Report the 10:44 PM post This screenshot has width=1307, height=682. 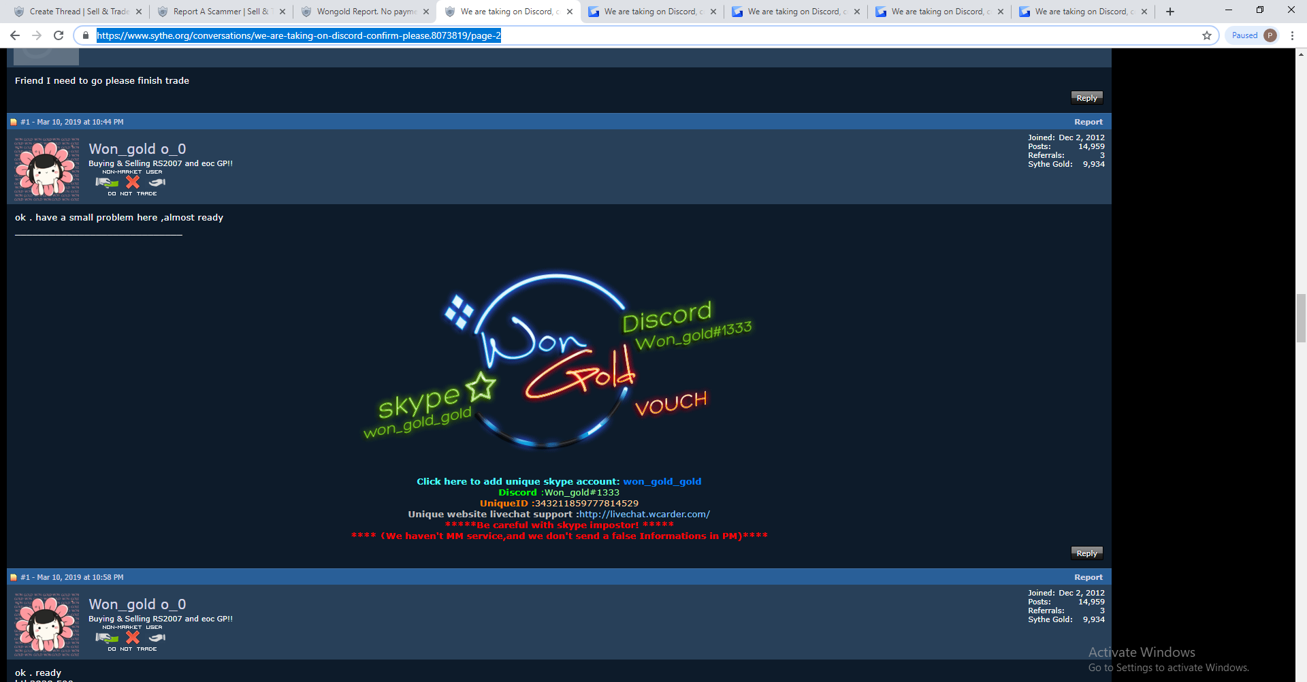(x=1088, y=122)
